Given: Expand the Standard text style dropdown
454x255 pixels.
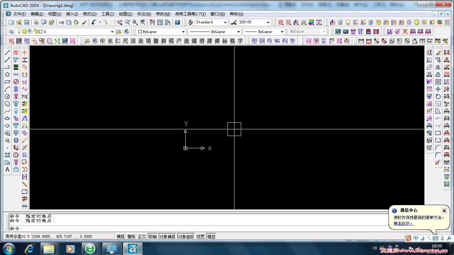Looking at the screenshot, I should coord(225,22).
